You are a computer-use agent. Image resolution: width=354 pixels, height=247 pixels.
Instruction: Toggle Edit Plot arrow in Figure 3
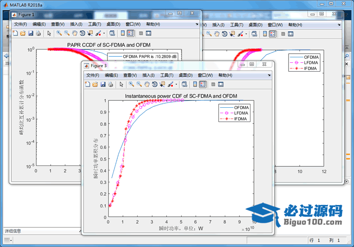121,84
